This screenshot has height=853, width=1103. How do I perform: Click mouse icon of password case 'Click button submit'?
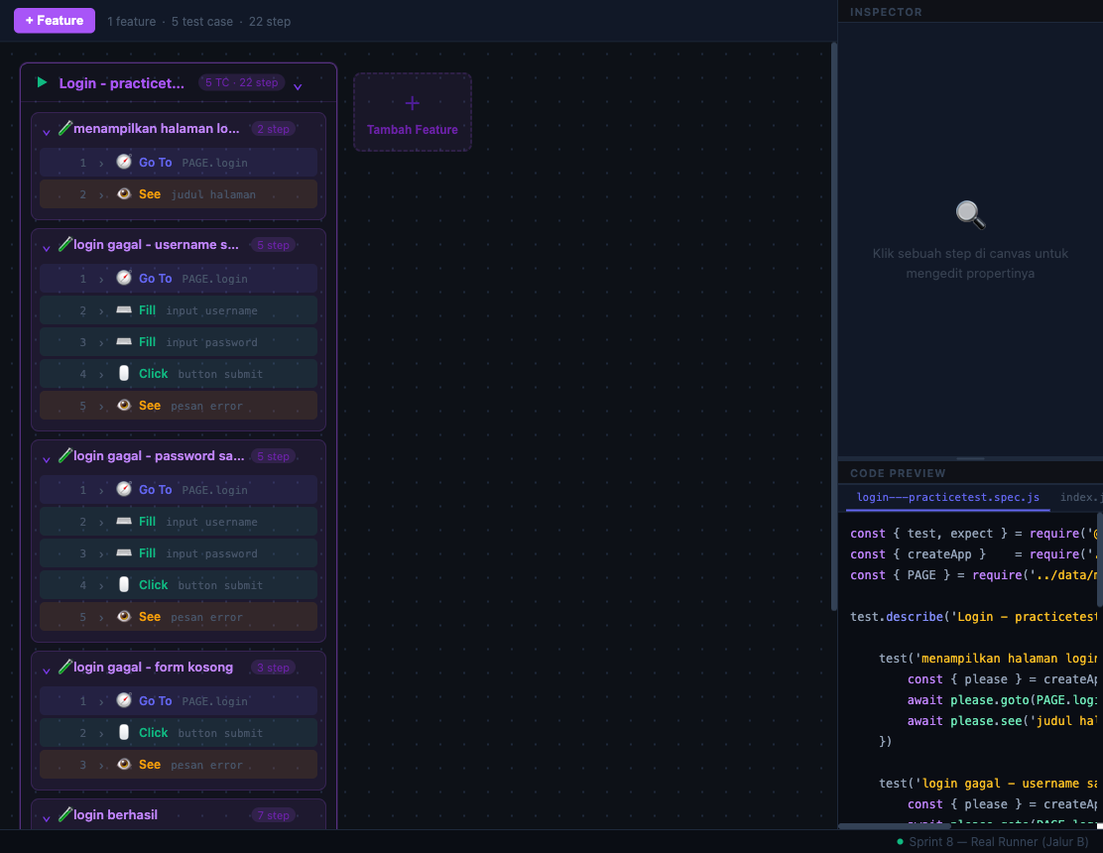[x=124, y=583]
